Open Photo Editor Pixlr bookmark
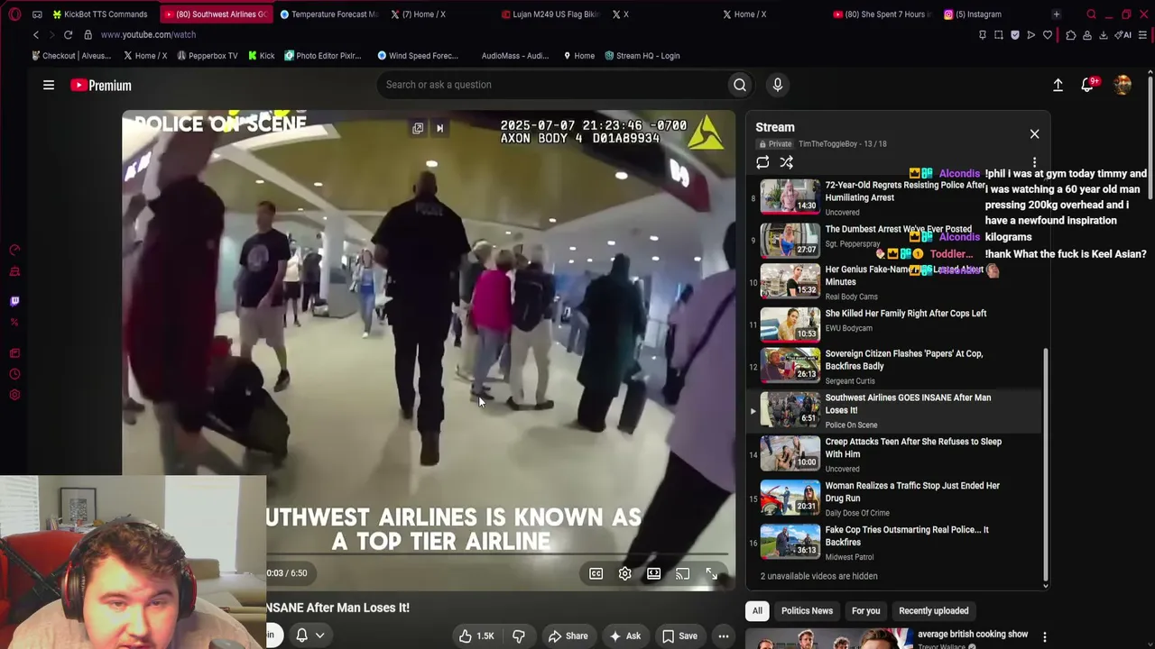 click(322, 56)
